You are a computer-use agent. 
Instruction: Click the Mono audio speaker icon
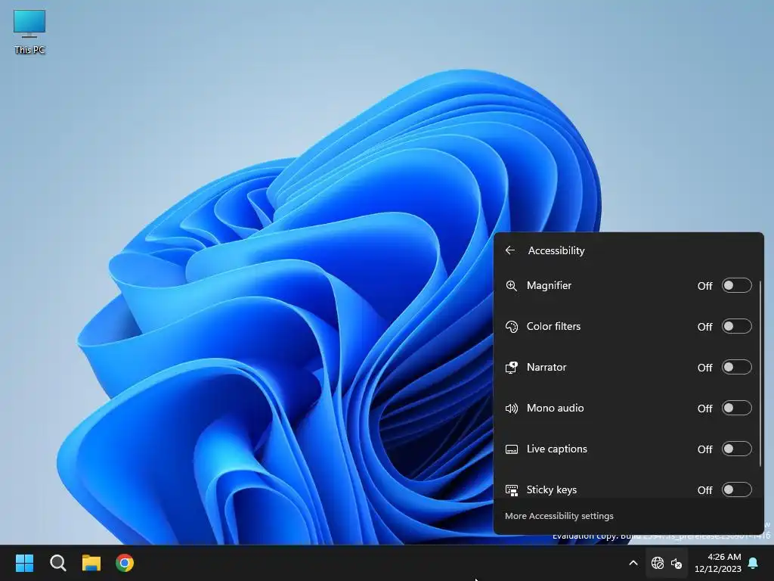(512, 408)
